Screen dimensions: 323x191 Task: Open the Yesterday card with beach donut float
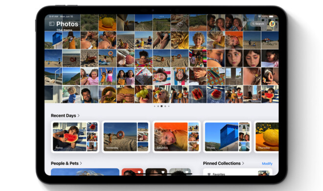point(126,137)
